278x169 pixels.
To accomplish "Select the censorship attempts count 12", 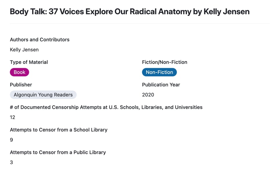I will click(x=12, y=117).
